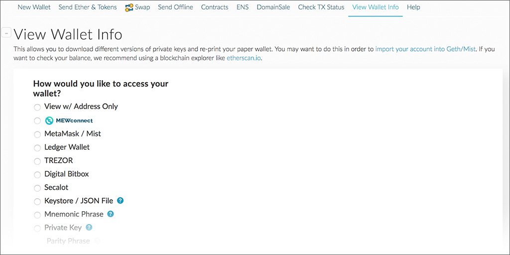Switch to Send Offline tab
The height and width of the screenshot is (255, 510).
point(175,7)
